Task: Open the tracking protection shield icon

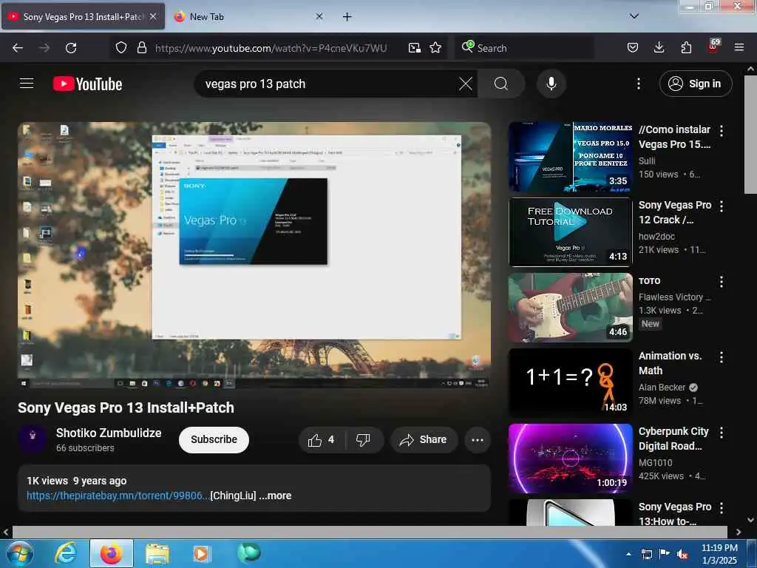Action: coord(121,47)
